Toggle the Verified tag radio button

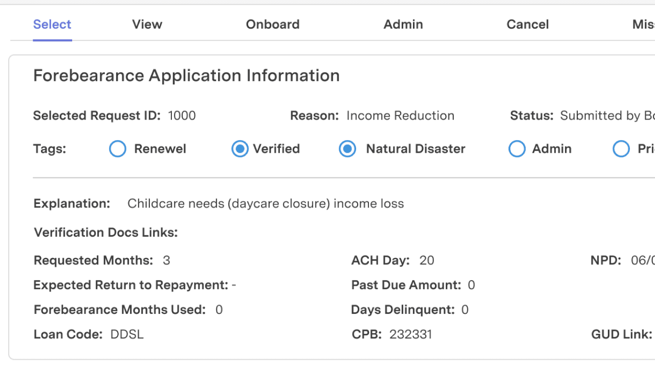pos(239,149)
